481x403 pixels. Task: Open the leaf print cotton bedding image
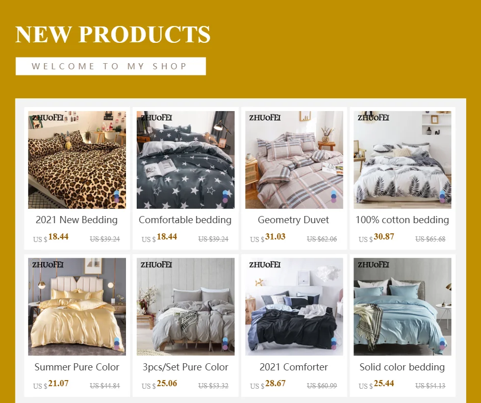pyautogui.click(x=402, y=159)
